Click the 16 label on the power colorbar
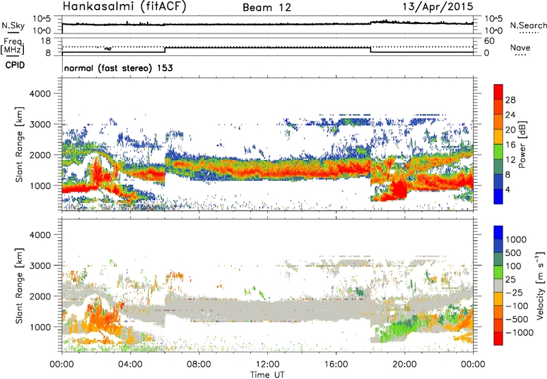547x379 pixels. point(510,145)
